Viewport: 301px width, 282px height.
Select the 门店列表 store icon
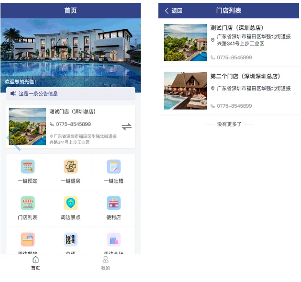click(x=28, y=203)
